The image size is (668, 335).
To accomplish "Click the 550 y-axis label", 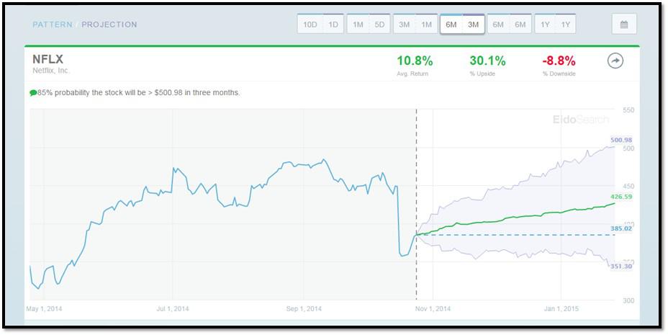I will point(629,110).
